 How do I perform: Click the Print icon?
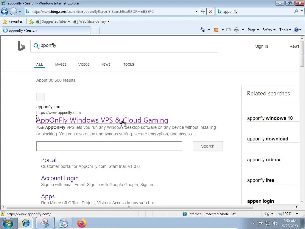pos(237,30)
